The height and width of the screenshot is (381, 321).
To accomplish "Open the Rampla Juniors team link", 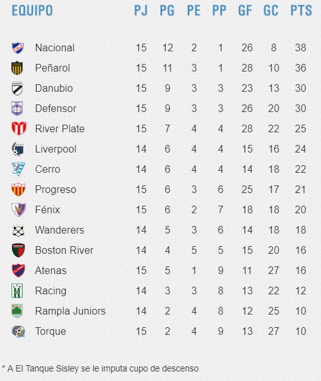I will [70, 311].
